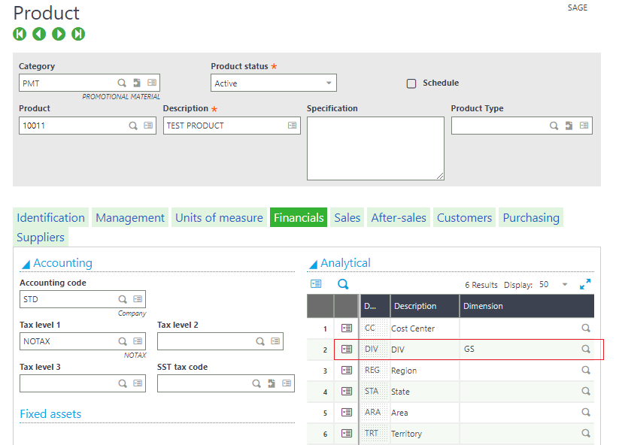Go to the first product record
The height and width of the screenshot is (445, 619).
click(x=20, y=34)
